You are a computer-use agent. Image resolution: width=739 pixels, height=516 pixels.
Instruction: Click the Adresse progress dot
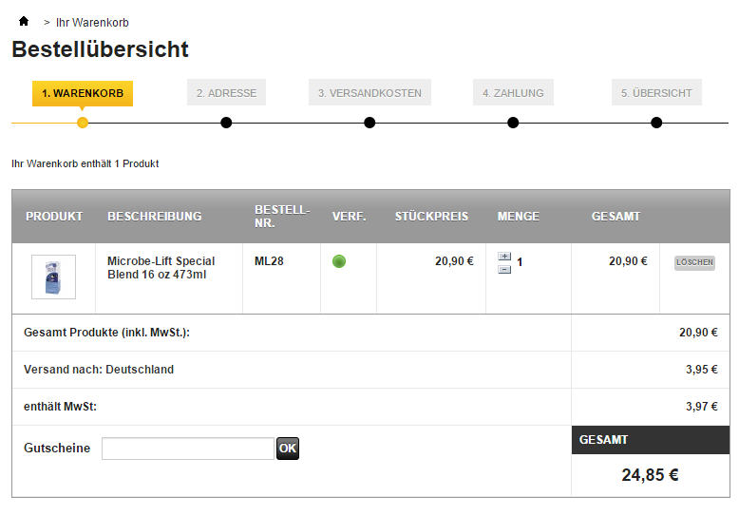tap(226, 123)
